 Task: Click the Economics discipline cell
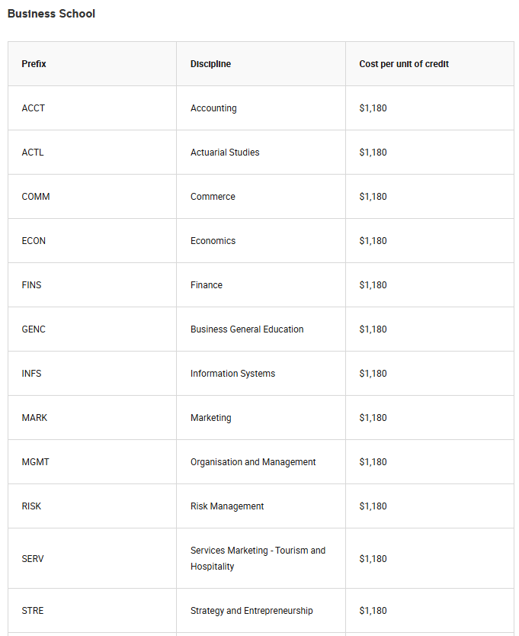(x=213, y=241)
